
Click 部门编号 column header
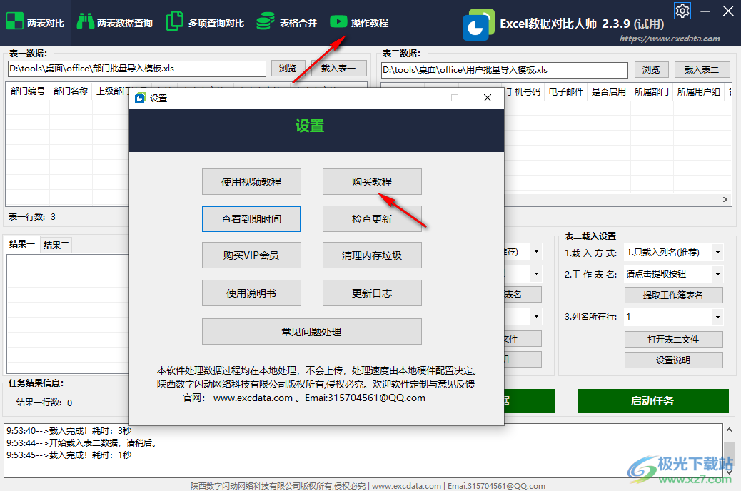pyautogui.click(x=28, y=91)
